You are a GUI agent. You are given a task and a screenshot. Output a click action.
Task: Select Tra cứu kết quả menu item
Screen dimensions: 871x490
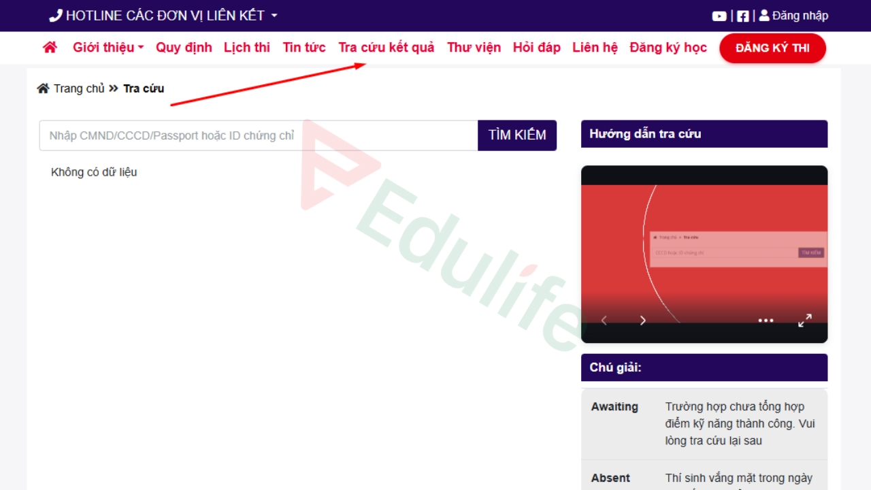(387, 48)
